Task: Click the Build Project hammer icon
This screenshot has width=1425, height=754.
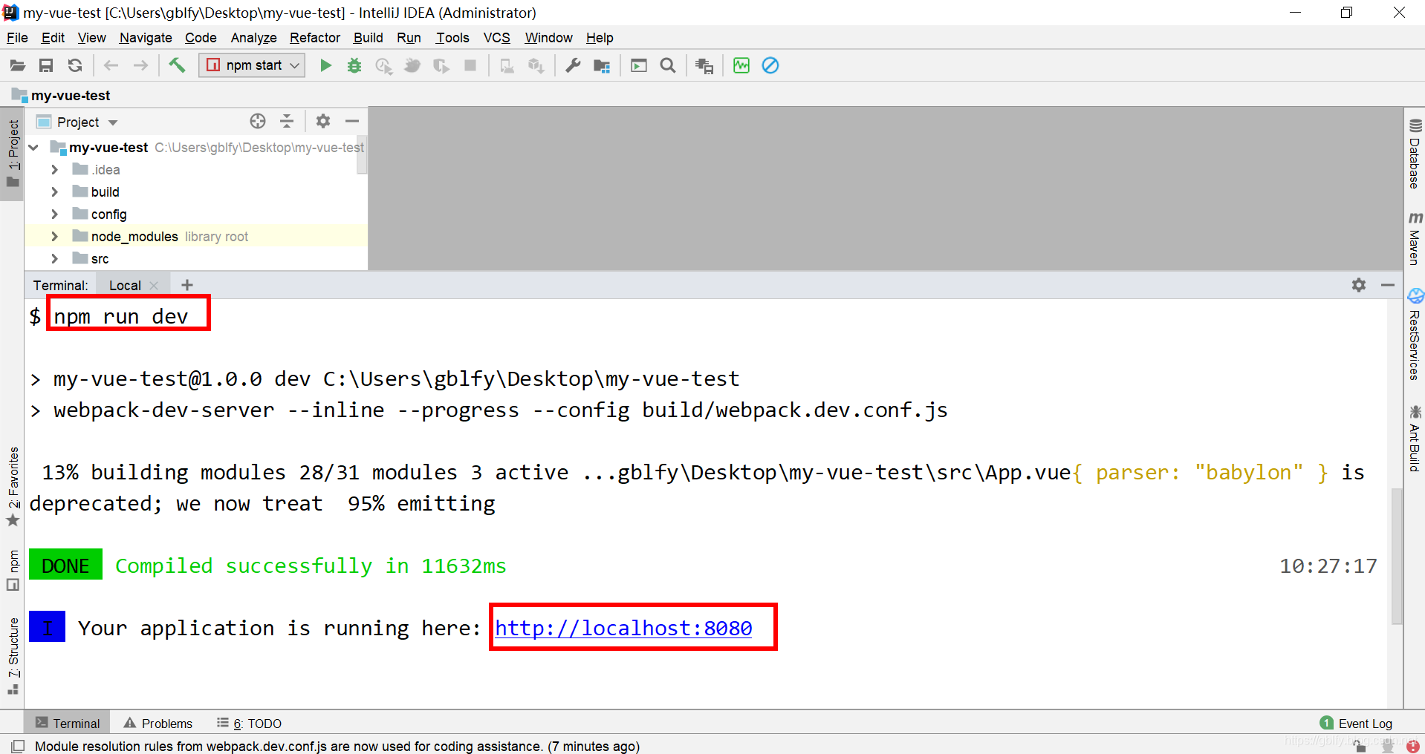Action: point(177,65)
